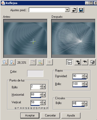
Task: Click the fit image to window icon
Action: tap(33, 62)
